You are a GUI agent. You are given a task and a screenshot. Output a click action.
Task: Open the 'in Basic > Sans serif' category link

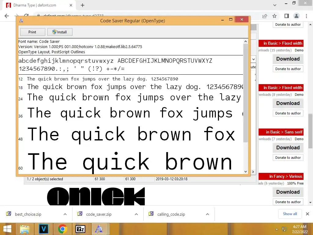click(284, 132)
